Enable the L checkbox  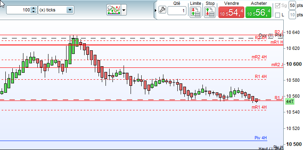click(x=278, y=15)
